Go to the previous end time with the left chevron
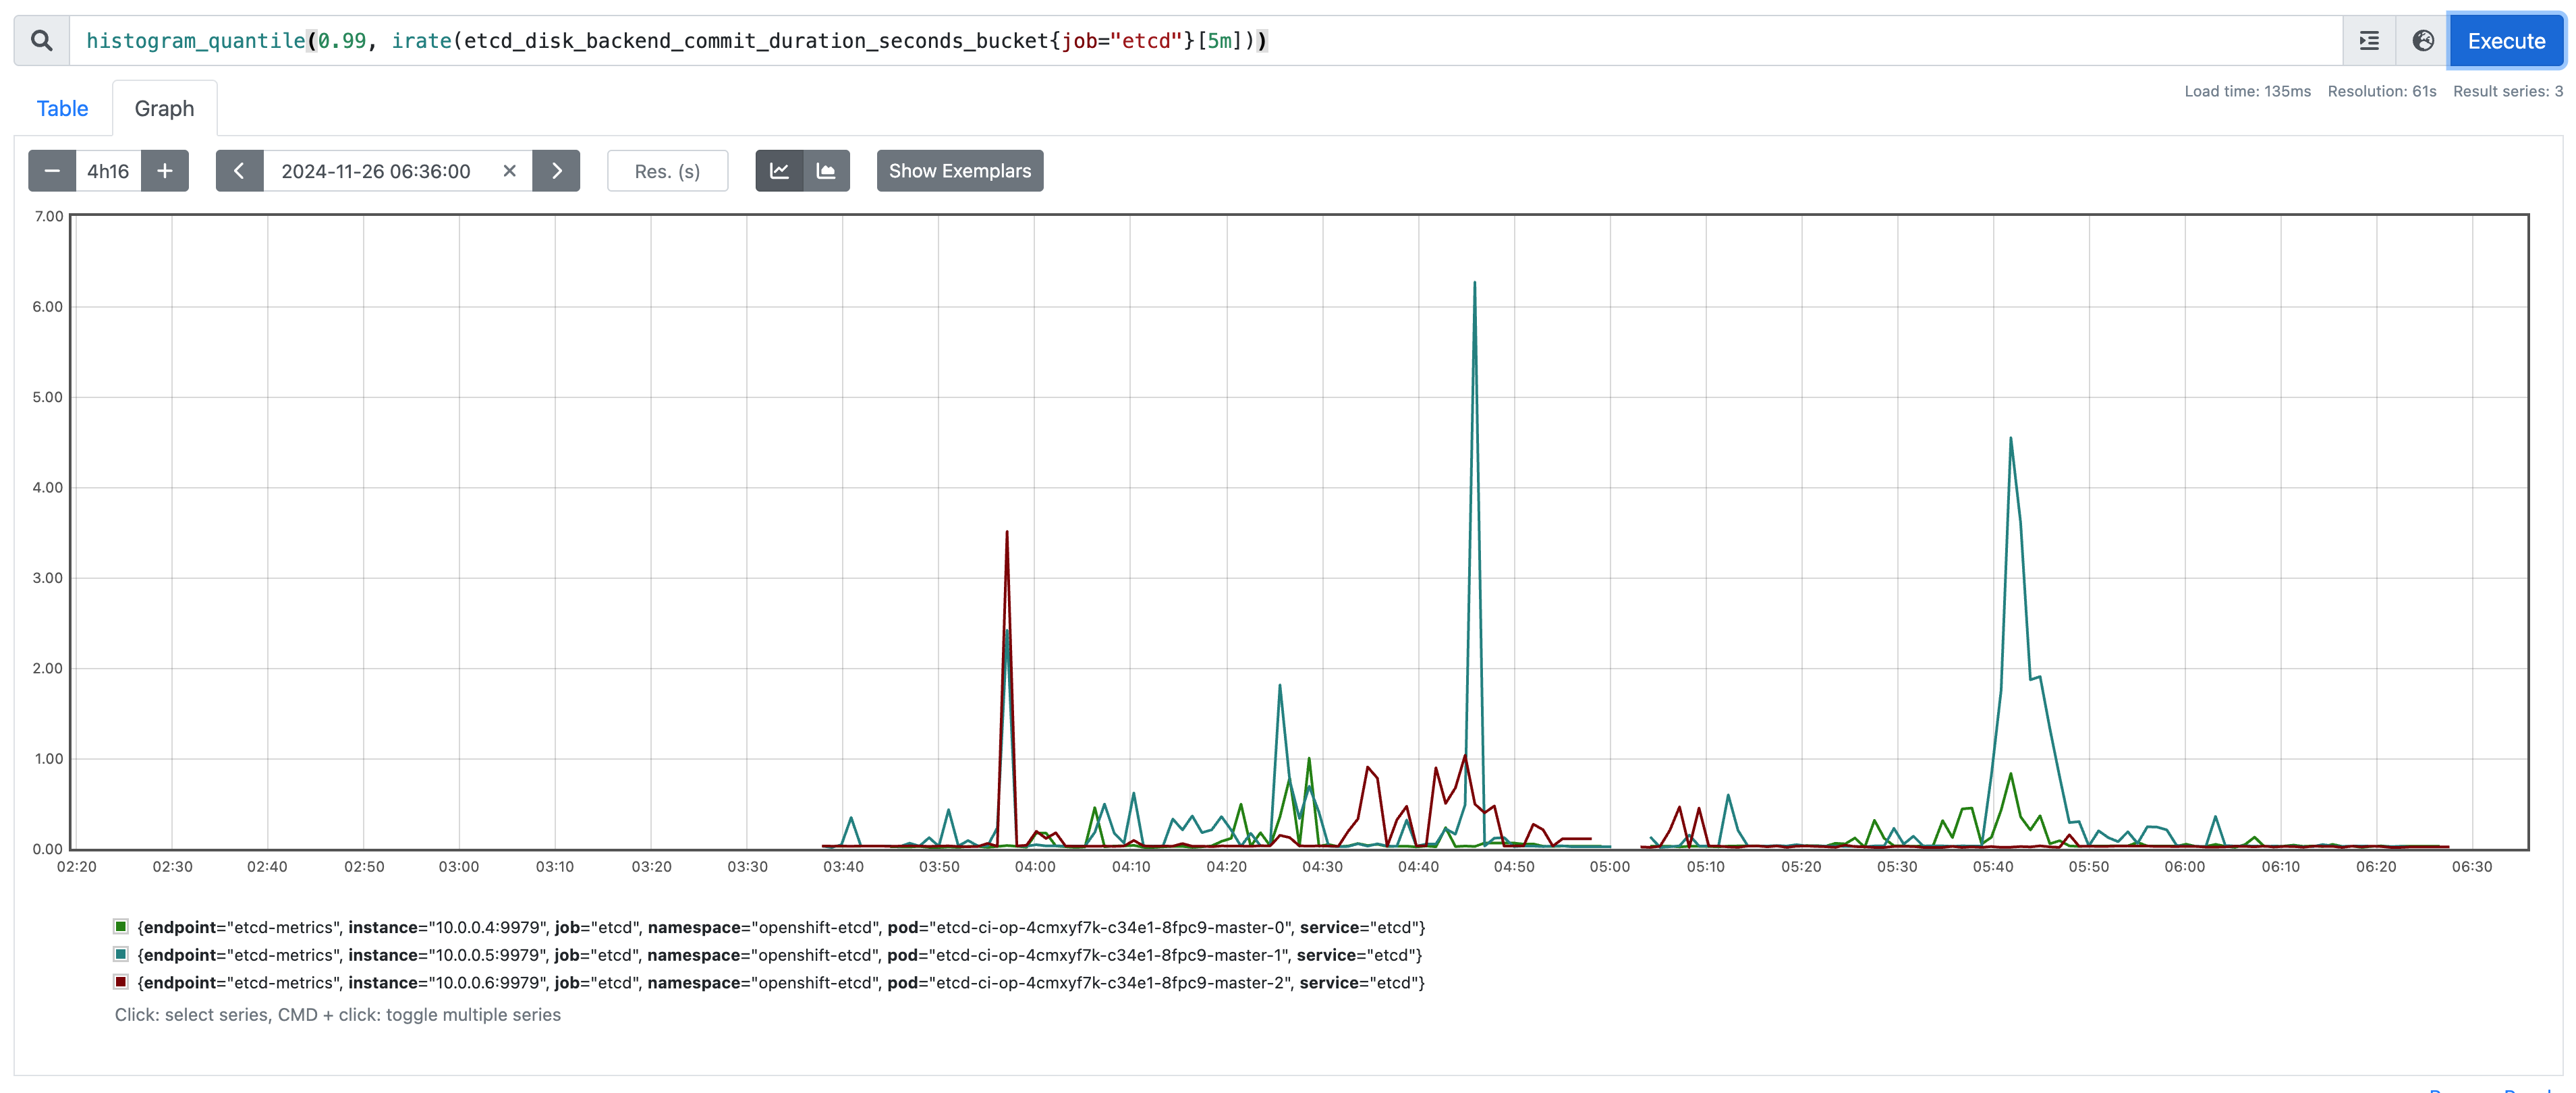 click(239, 171)
